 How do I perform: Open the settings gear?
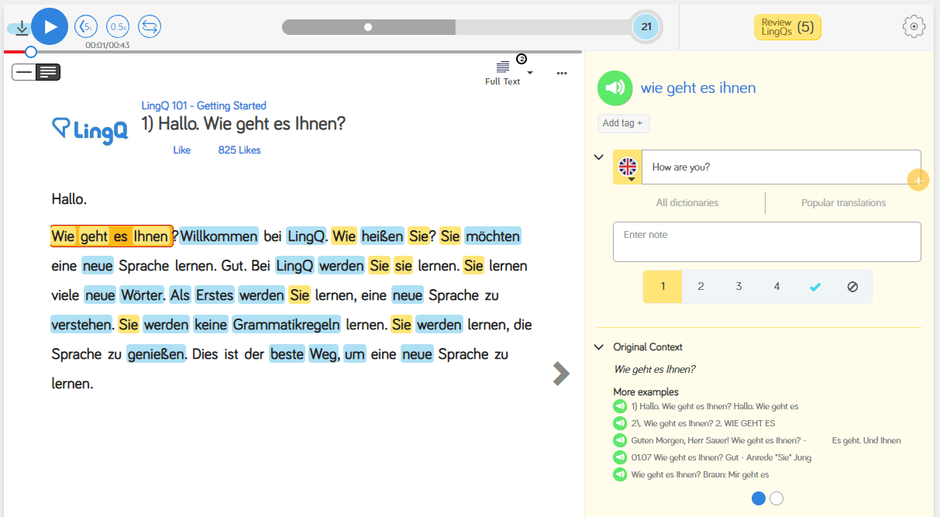[x=914, y=26]
